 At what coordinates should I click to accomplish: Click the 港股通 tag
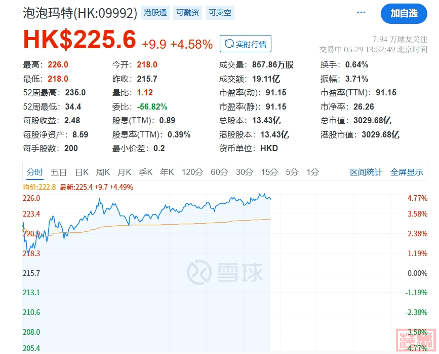[x=155, y=13]
